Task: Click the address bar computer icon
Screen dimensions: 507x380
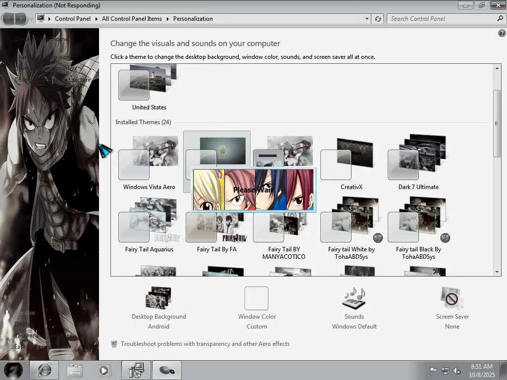Action: 41,19
